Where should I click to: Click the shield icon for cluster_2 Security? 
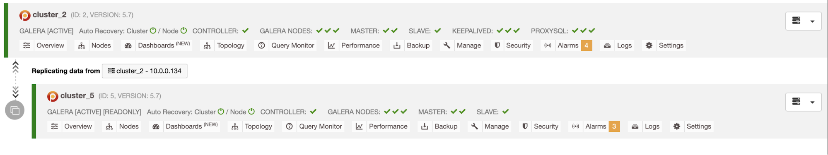click(x=497, y=45)
